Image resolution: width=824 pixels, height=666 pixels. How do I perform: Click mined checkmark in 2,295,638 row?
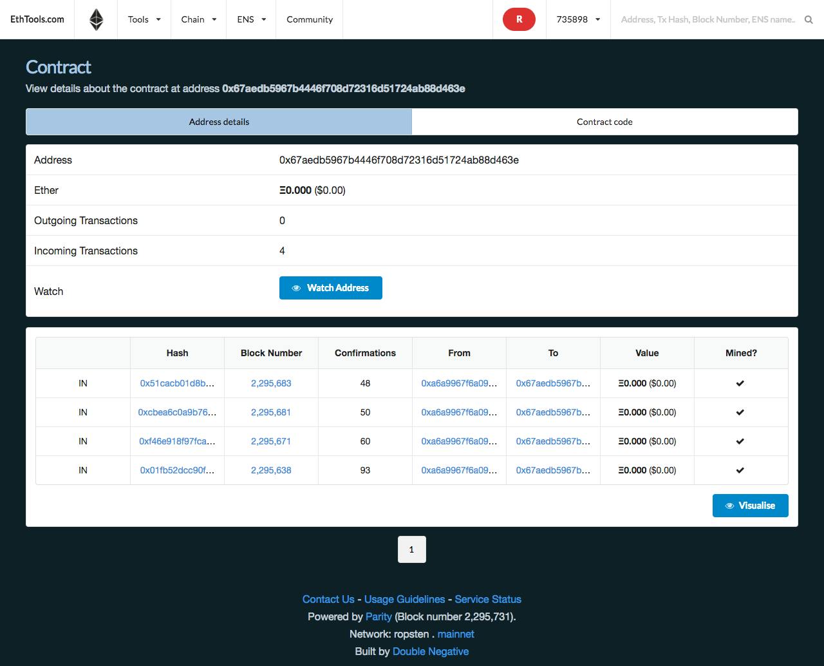coord(740,470)
